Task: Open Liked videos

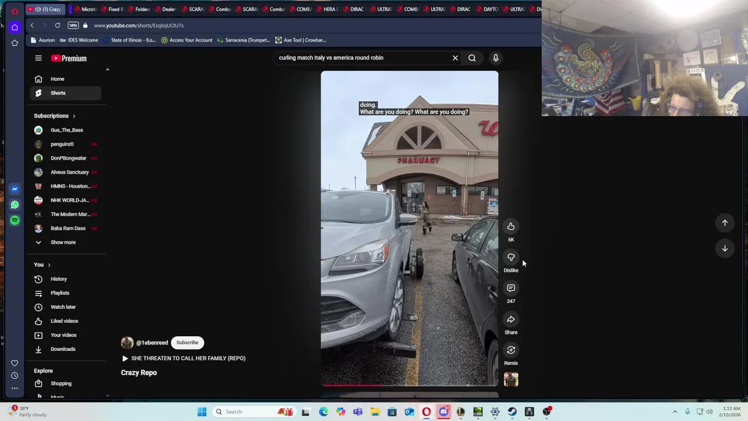Action: coord(64,321)
